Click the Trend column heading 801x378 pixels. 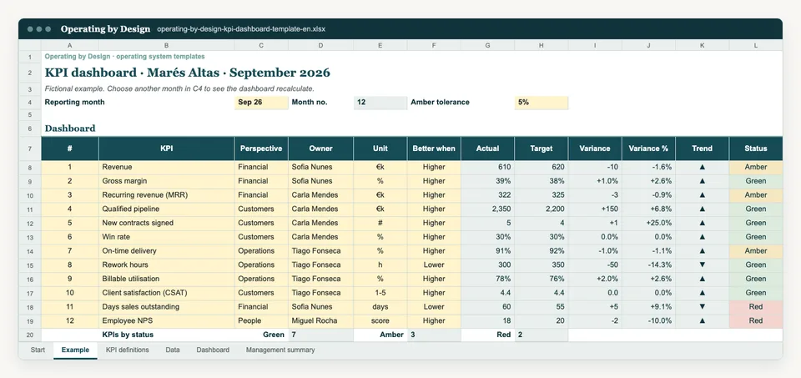[702, 149]
